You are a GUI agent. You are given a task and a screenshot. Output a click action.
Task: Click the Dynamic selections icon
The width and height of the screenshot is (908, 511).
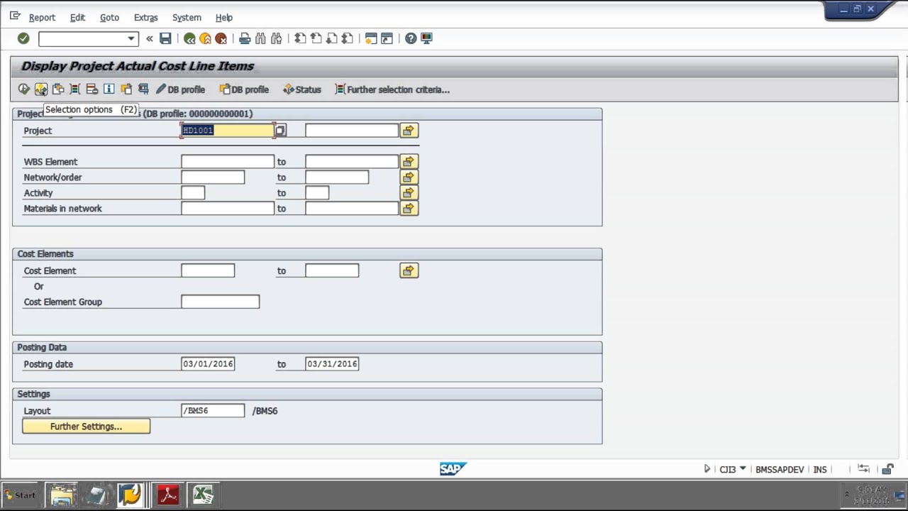coord(75,89)
